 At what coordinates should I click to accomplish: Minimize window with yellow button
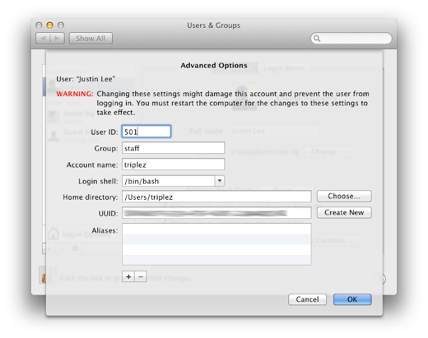point(50,25)
